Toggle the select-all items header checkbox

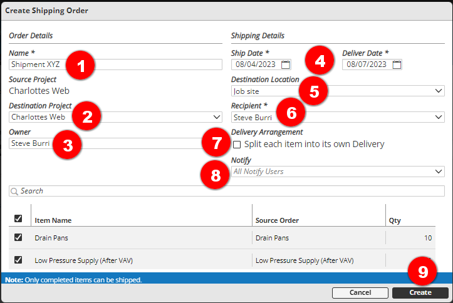coord(18,218)
